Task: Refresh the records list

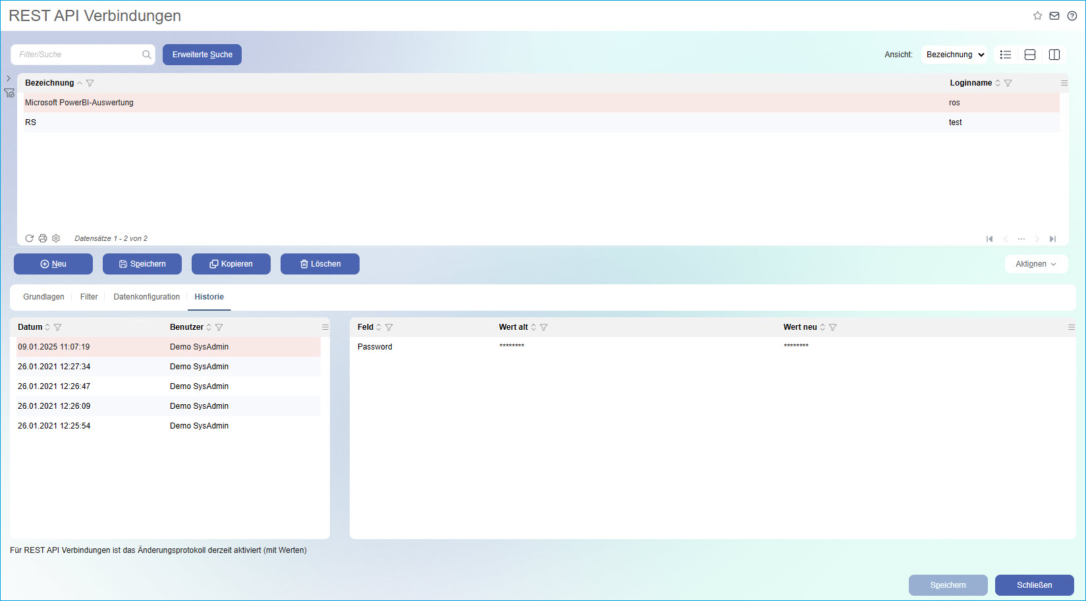Action: click(30, 238)
